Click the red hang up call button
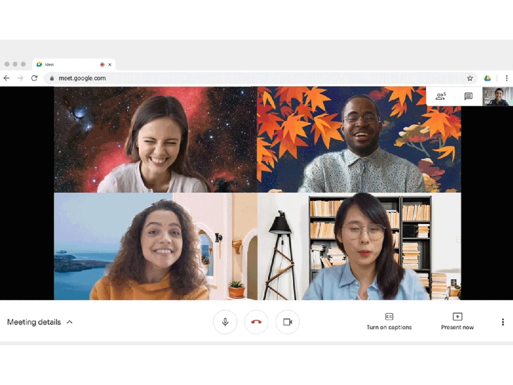This screenshot has width=513, height=385. [256, 322]
